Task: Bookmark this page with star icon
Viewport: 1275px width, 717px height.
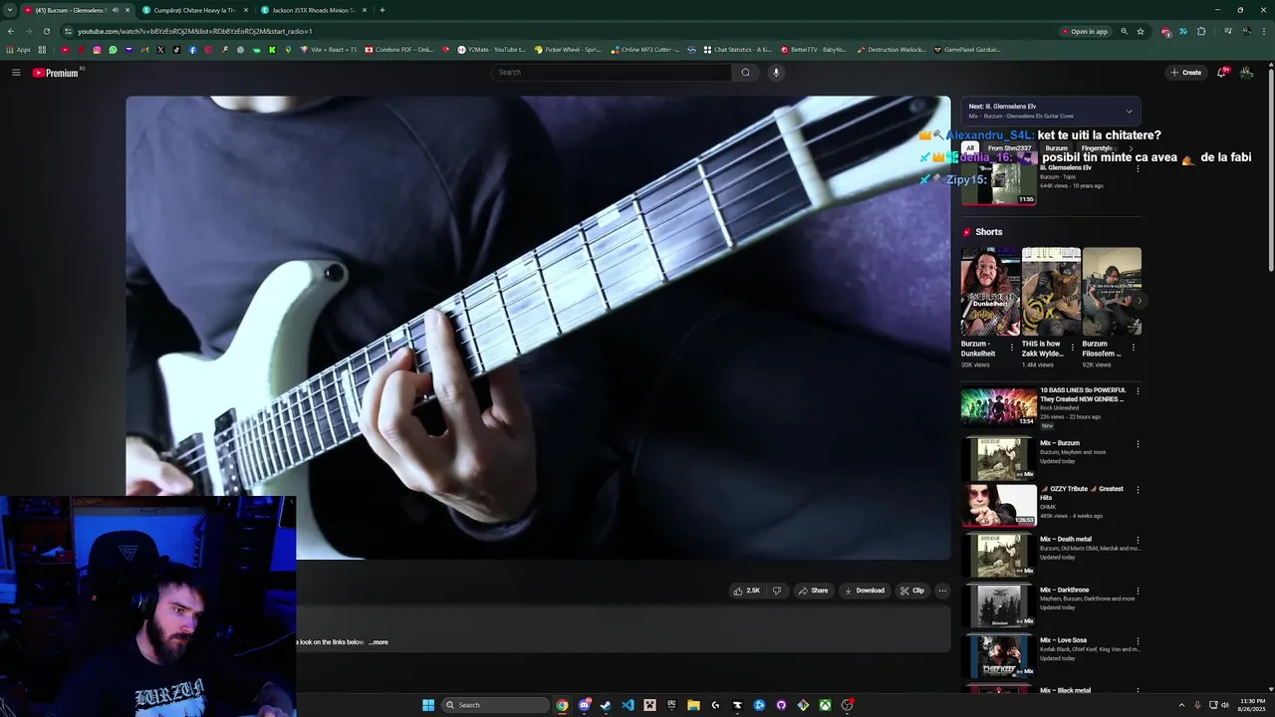Action: point(1141,31)
